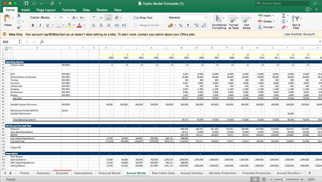The height and width of the screenshot is (182, 322).
Task: Switch to the Summary sheet
Action: pyautogui.click(x=43, y=173)
